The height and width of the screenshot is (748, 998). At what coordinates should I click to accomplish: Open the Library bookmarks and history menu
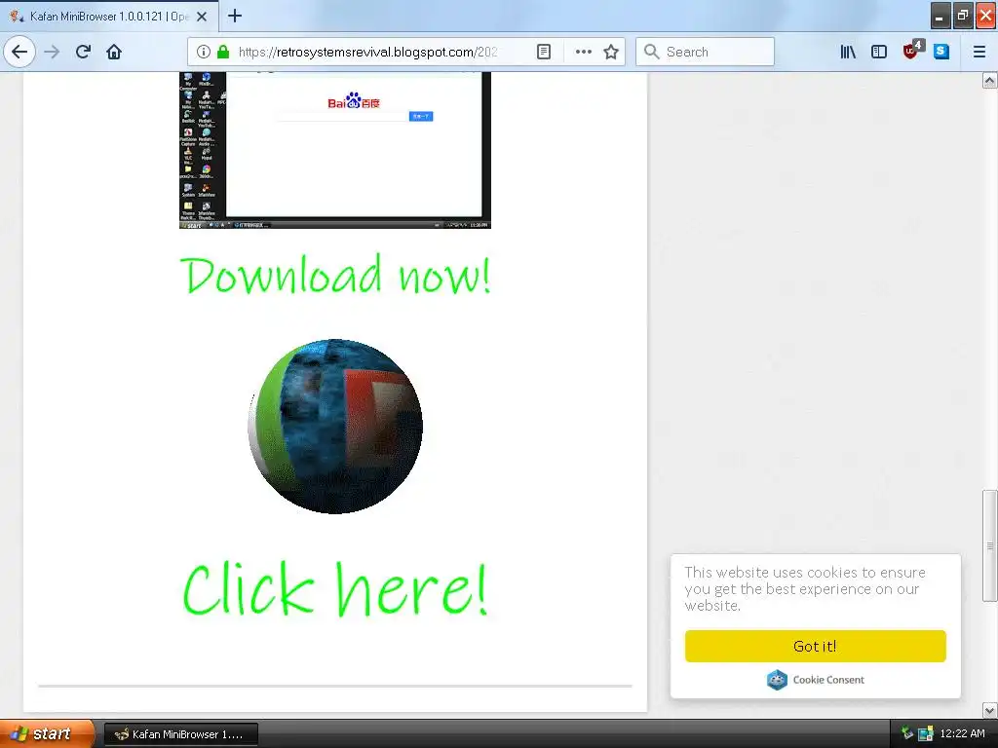click(848, 52)
